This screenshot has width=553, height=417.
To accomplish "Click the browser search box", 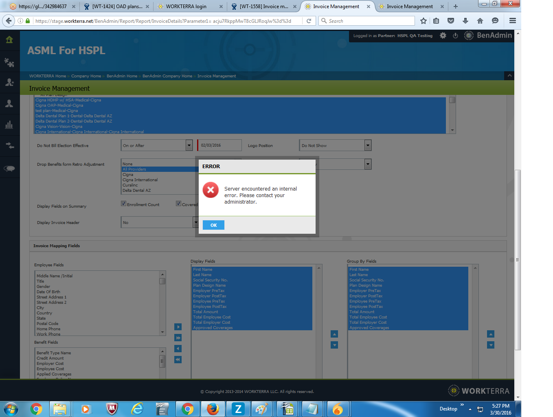I will (366, 21).
